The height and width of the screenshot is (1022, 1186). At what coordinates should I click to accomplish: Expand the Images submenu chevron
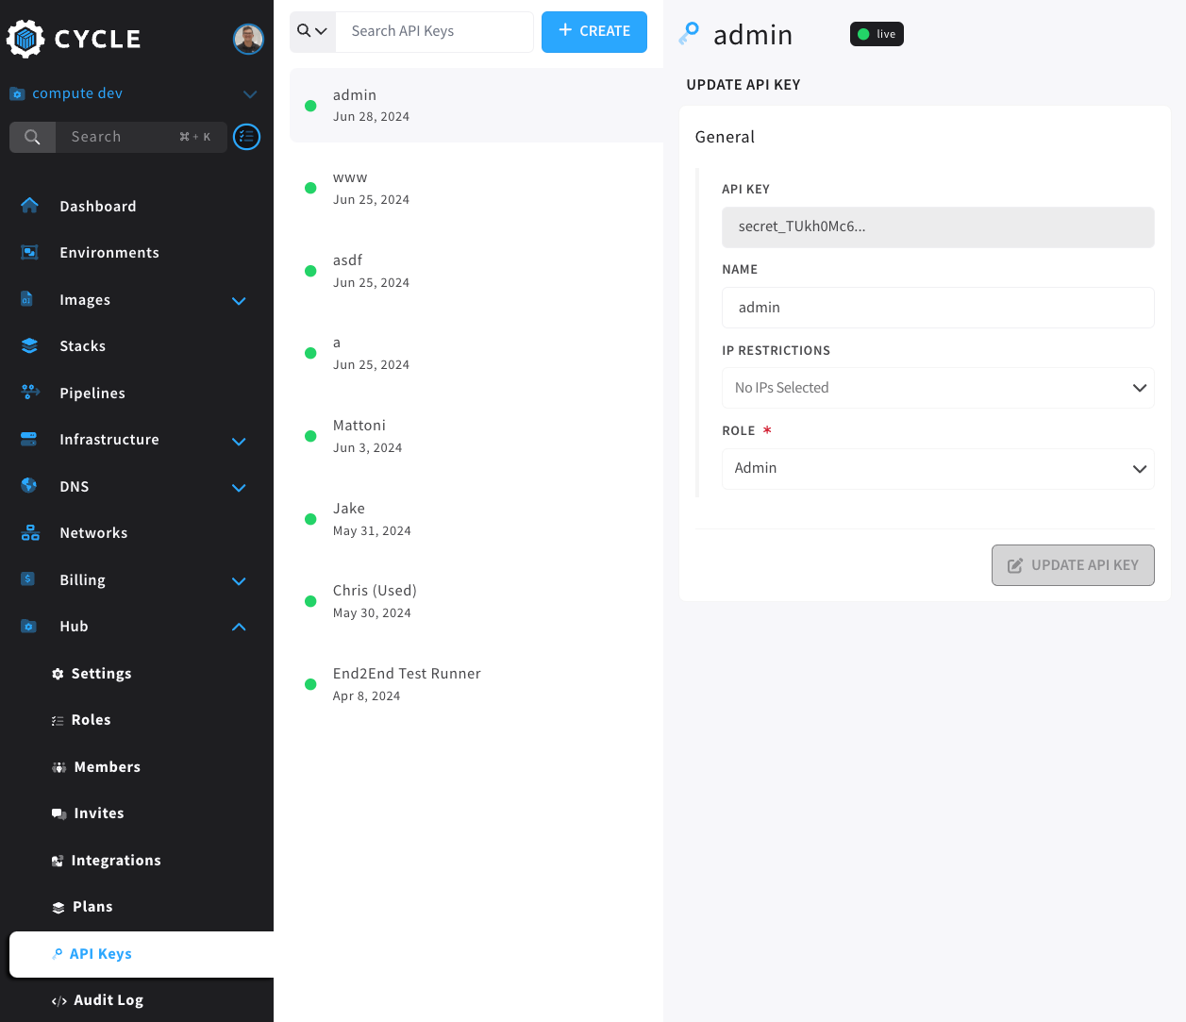tap(239, 300)
